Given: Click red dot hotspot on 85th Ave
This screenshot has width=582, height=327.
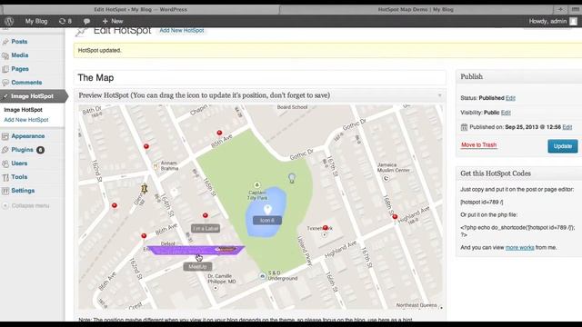Looking at the screenshot, I should click(x=219, y=133).
